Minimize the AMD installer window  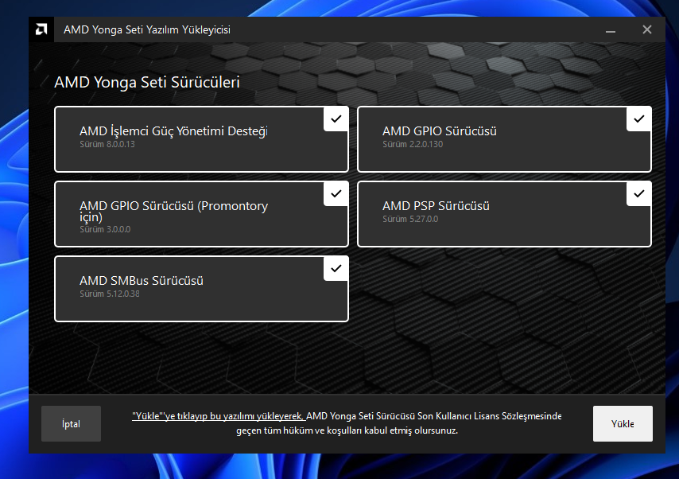[611, 29]
